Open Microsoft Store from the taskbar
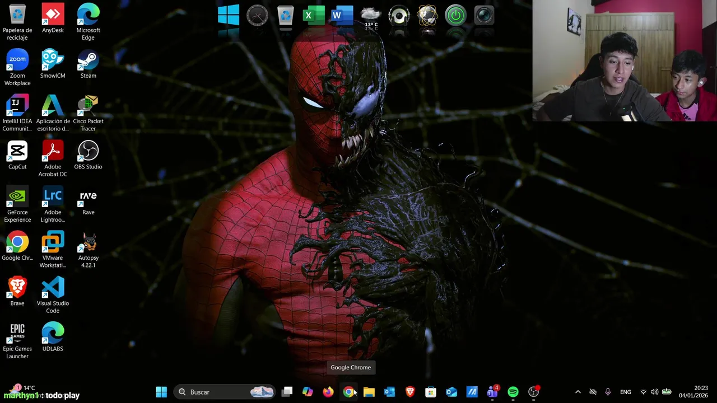 click(x=431, y=392)
